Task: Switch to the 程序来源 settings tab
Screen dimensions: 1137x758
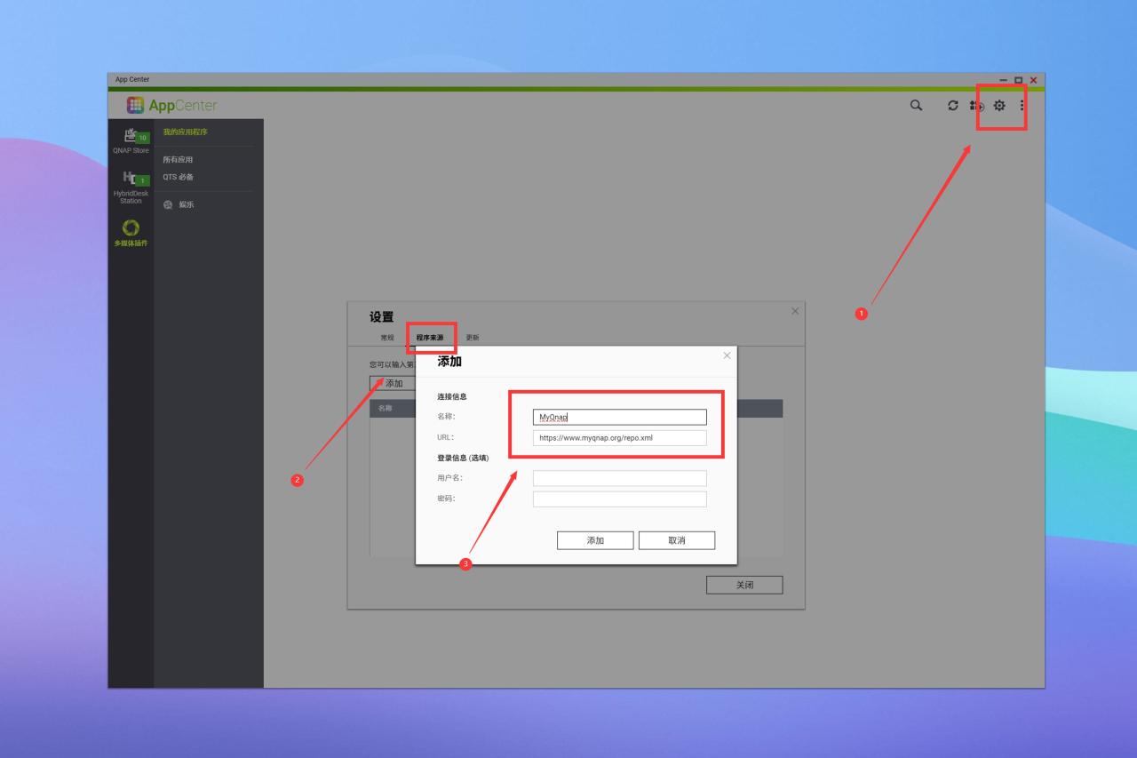Action: [x=430, y=338]
